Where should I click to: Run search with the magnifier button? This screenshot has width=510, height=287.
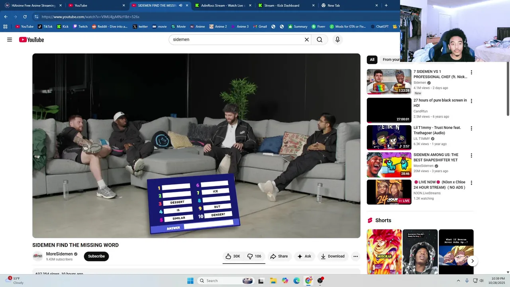320,39
